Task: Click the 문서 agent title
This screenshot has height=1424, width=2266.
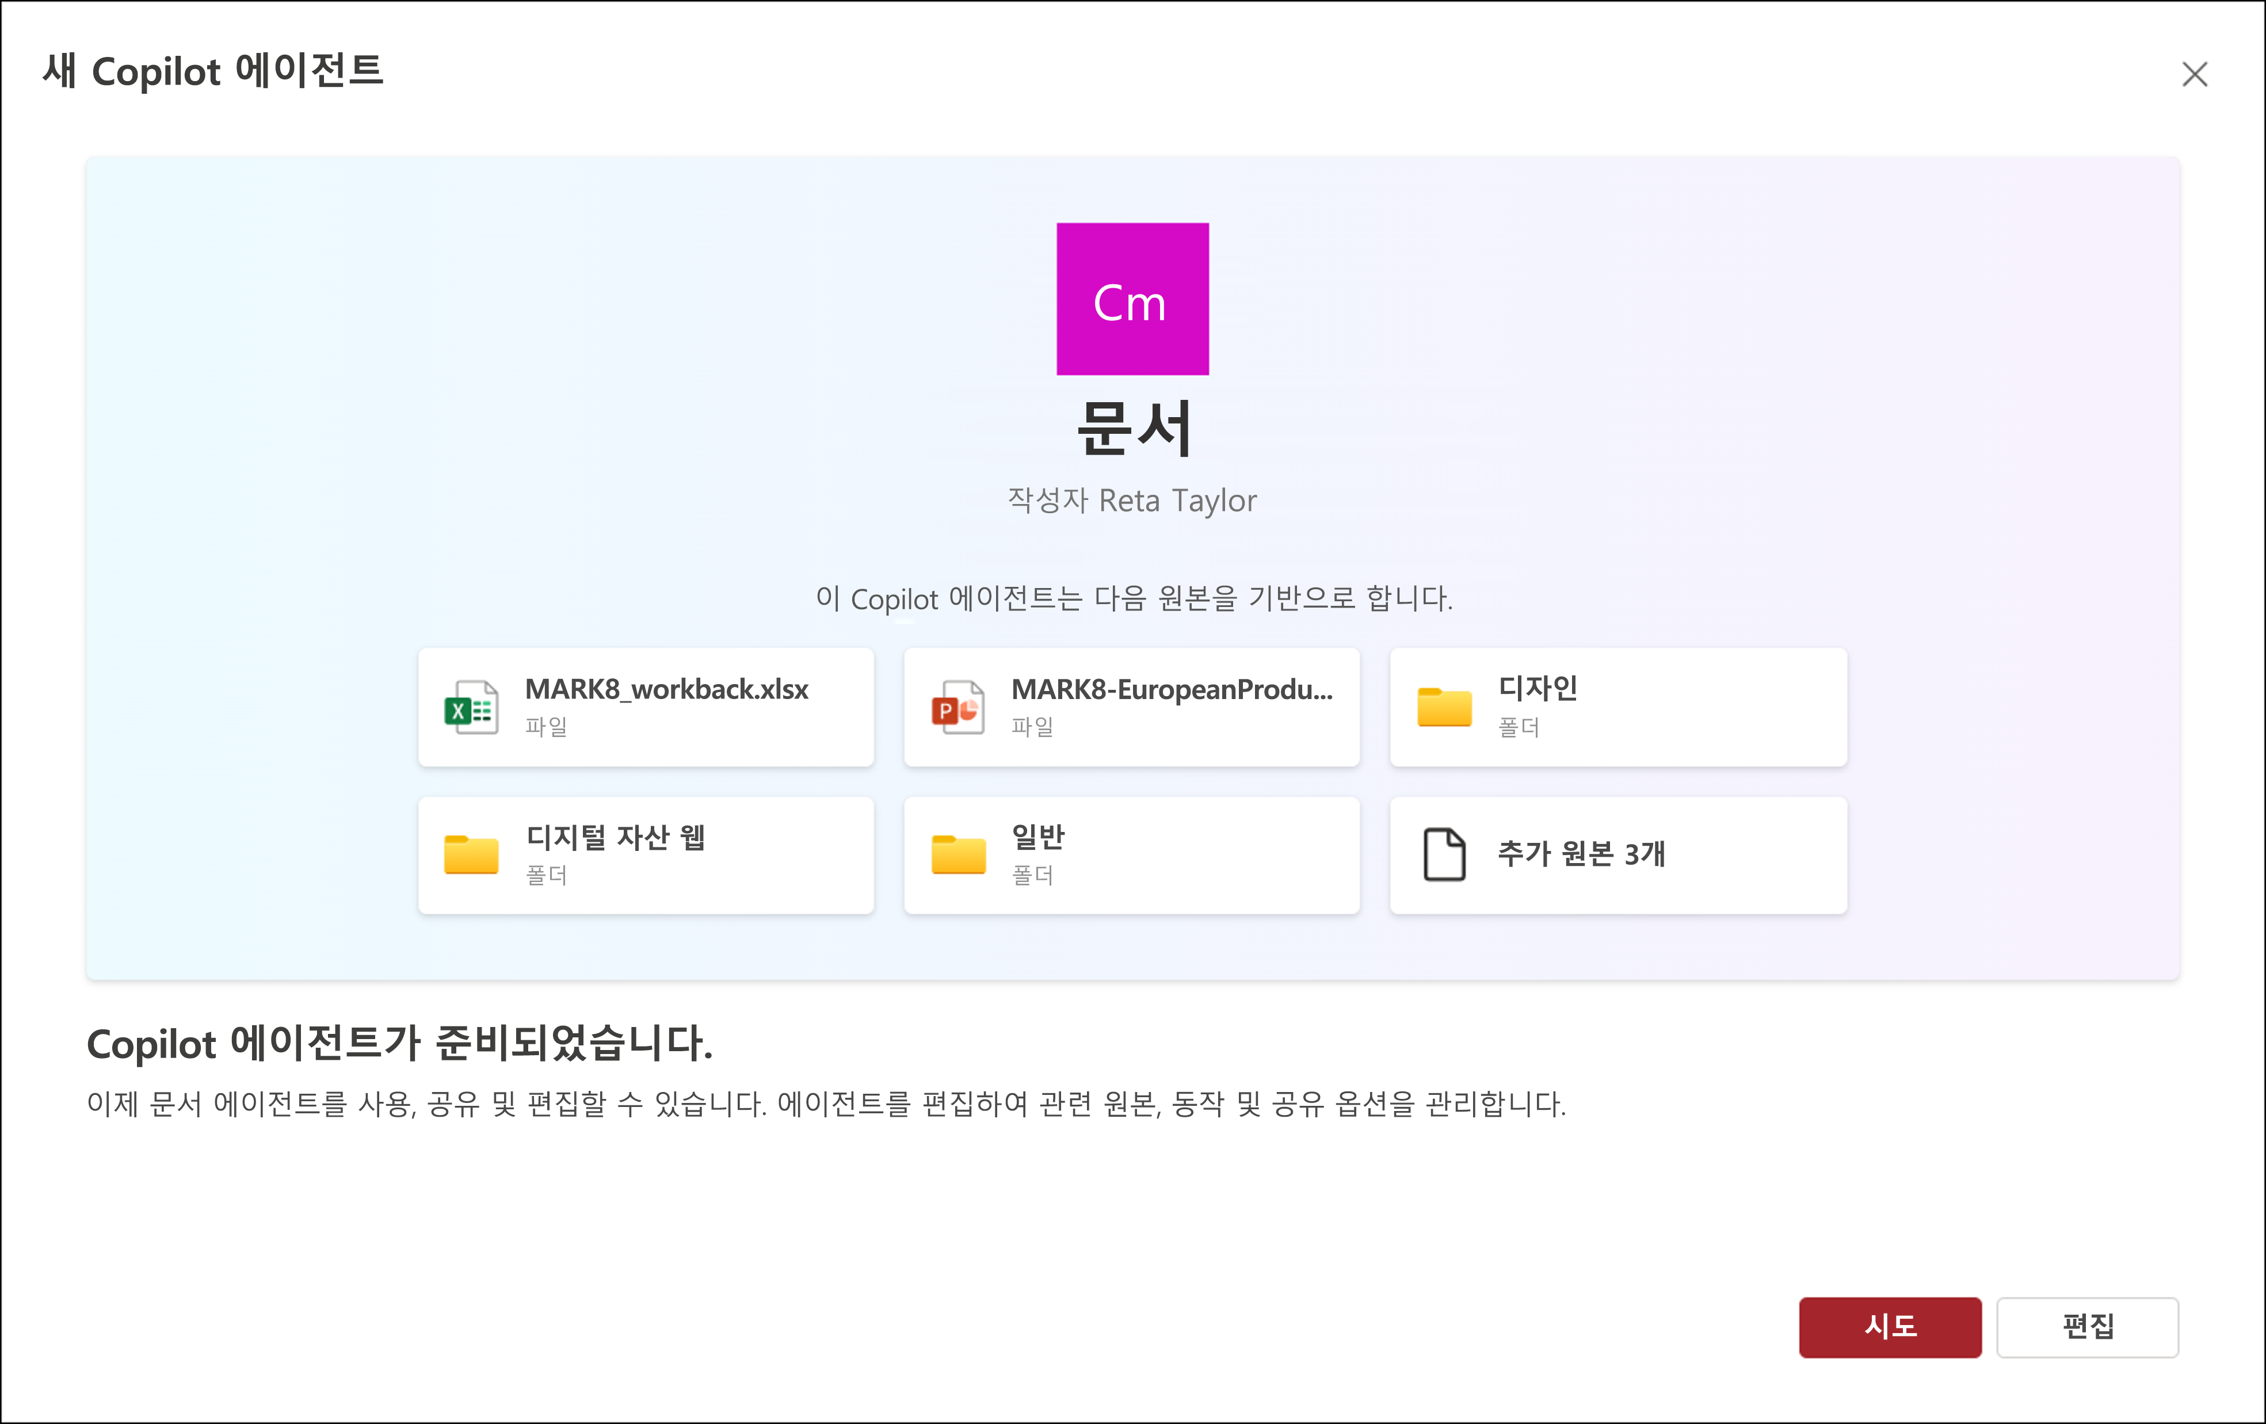Action: (1134, 428)
